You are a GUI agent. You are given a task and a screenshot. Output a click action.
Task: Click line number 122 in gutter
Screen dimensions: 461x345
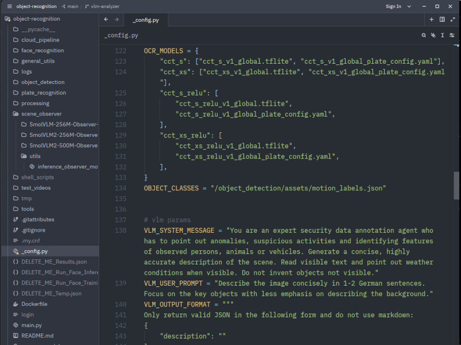120,51
